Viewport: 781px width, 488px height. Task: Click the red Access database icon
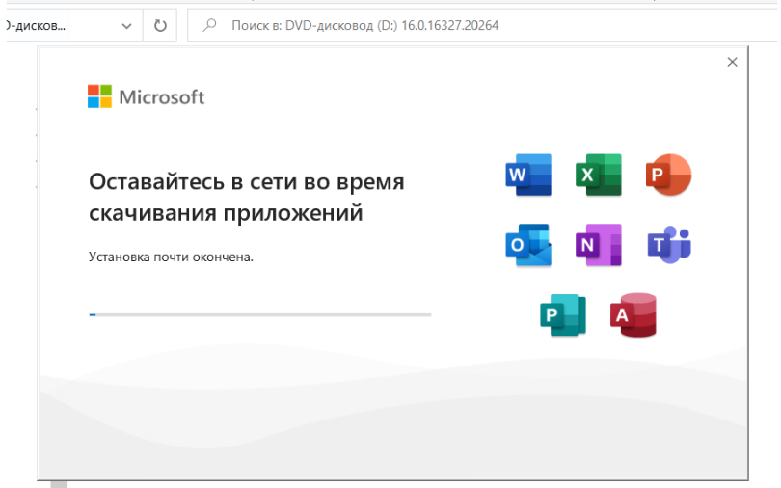coord(633,315)
